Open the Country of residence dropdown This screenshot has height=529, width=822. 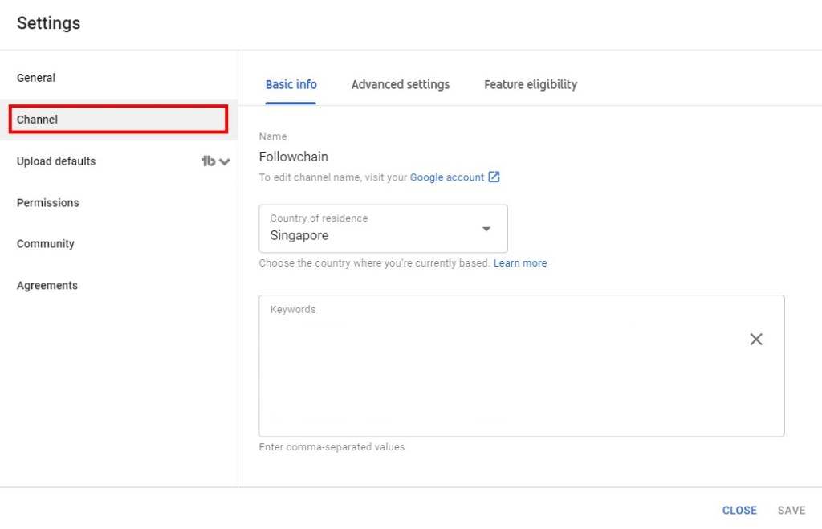(x=383, y=229)
